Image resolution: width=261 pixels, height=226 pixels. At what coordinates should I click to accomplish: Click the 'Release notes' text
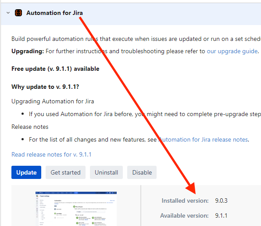click(x=30, y=127)
